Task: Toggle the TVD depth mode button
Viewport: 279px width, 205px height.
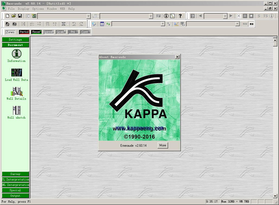Action: pyautogui.click(x=245, y=24)
